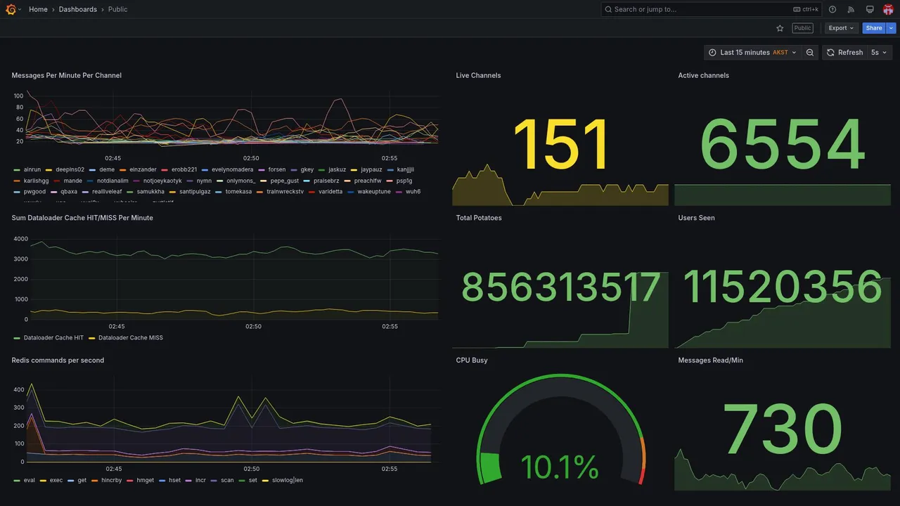Click the Grafana logo icon
900x506 pixels.
tap(11, 9)
